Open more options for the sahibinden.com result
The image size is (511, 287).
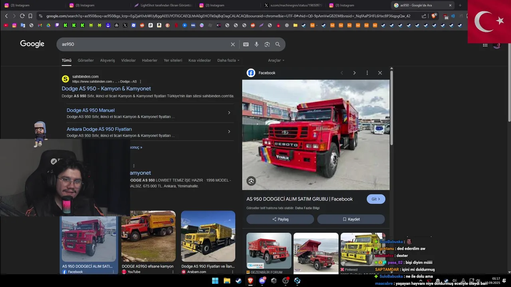click(x=141, y=82)
